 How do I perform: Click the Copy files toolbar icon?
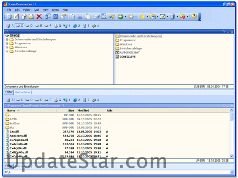(x=24, y=17)
